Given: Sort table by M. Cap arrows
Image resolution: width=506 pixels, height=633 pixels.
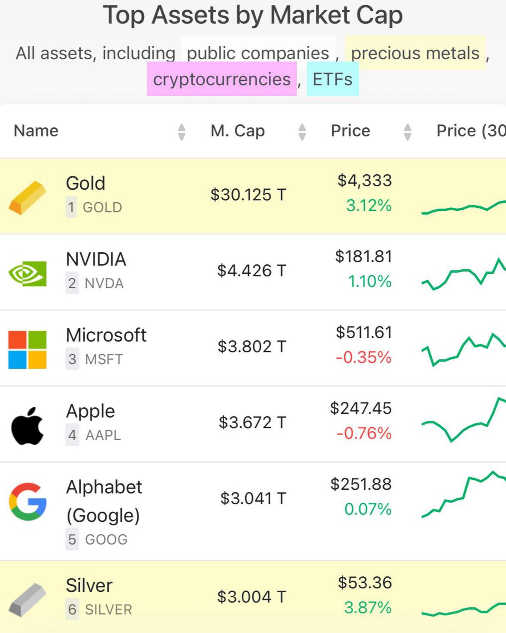Looking at the screenshot, I should 302,132.
